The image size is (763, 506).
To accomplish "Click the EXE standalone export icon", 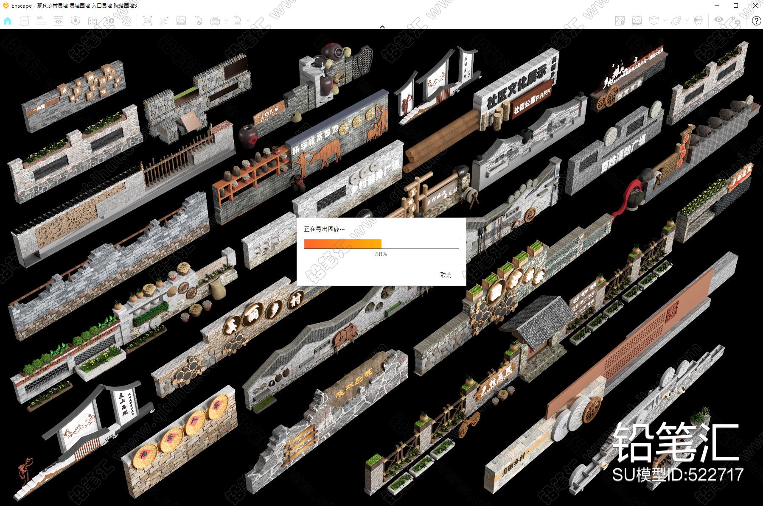I will 237,21.
